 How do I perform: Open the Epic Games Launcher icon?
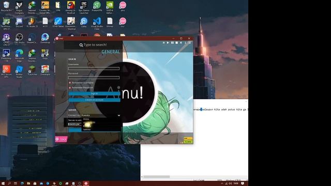click(x=84, y=8)
